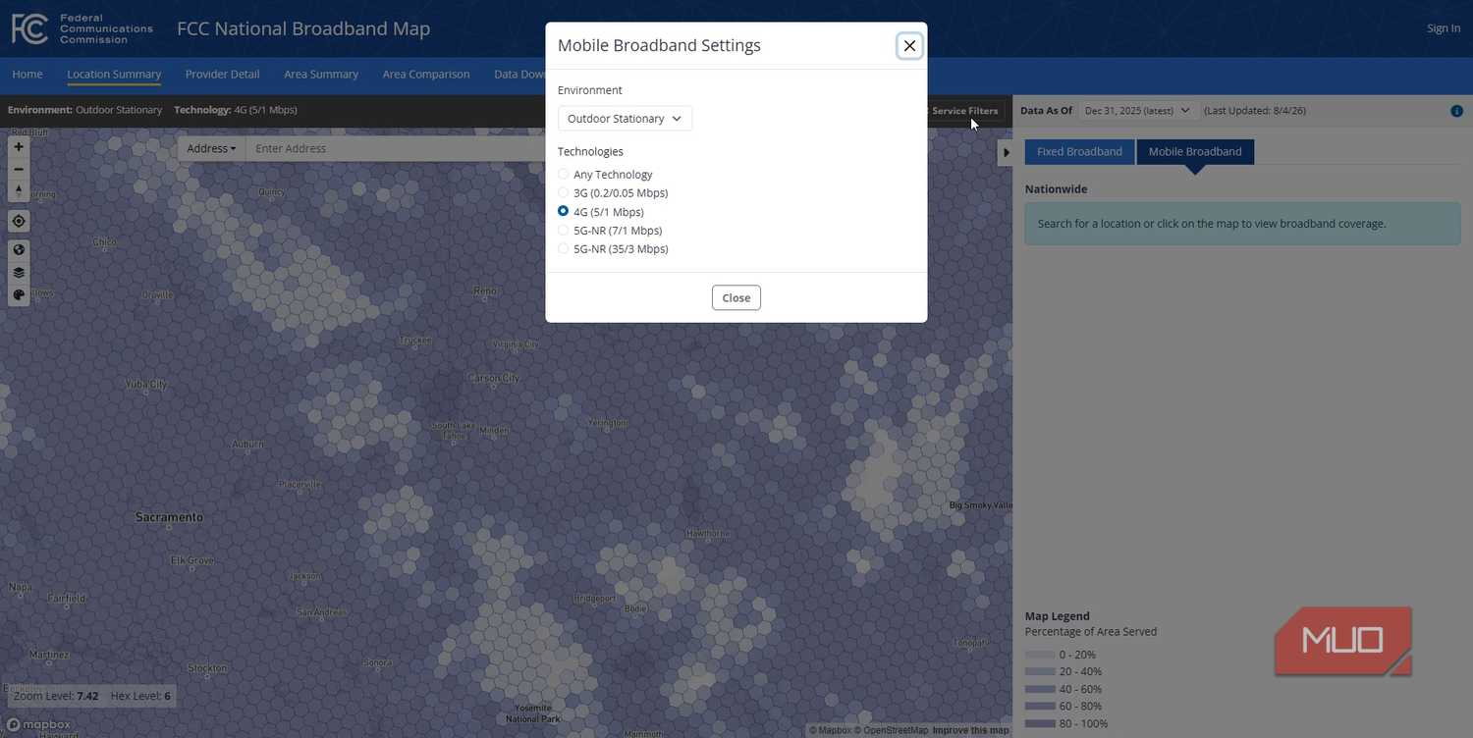Screen dimensions: 1473x738
Task: Select 5G-NR (7/1 Mbps) radio option
Action: pyautogui.click(x=564, y=231)
